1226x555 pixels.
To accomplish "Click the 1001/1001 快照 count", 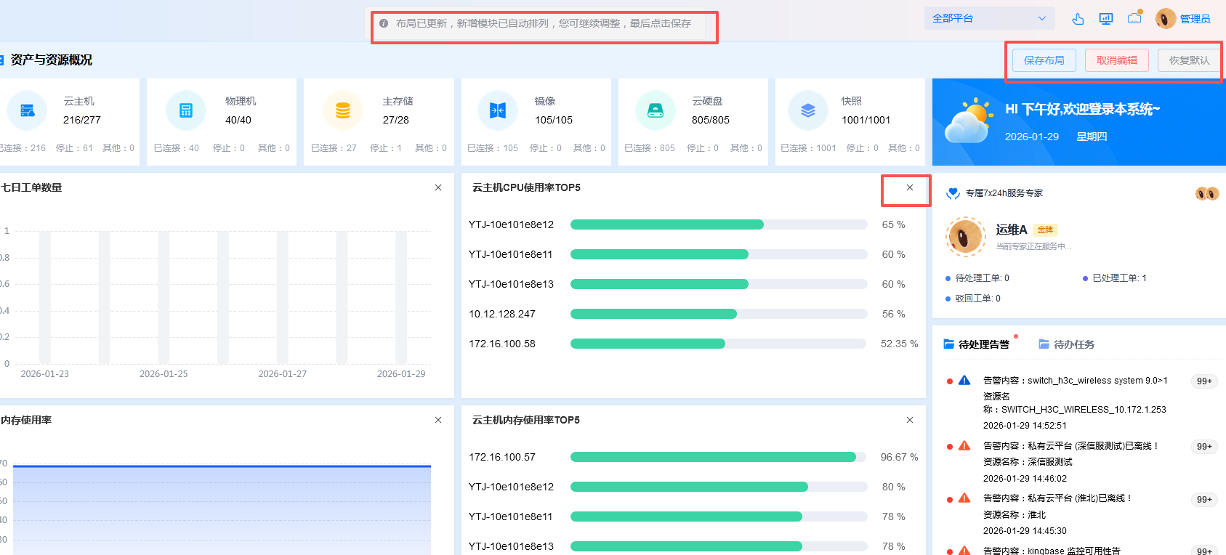I will click(x=866, y=120).
